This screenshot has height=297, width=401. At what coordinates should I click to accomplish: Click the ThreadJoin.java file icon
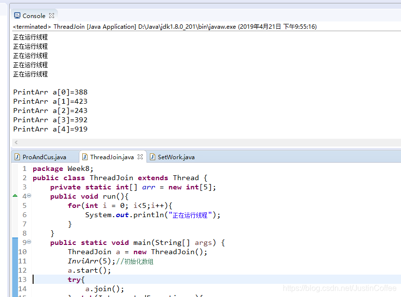point(85,157)
